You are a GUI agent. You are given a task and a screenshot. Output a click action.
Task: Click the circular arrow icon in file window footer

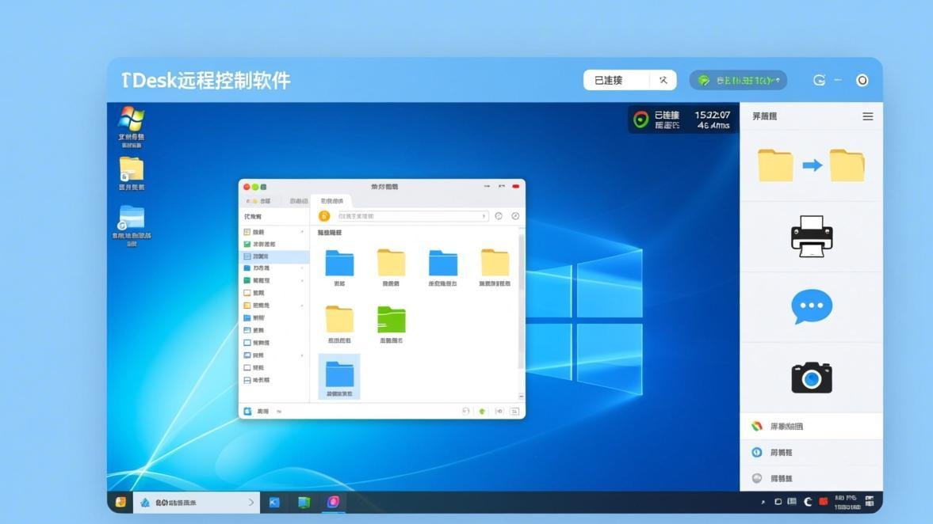[x=466, y=411]
